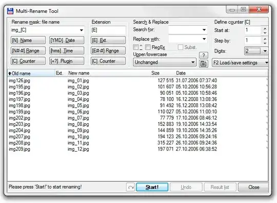Viewport: 277px width, 203px height.
Task: Click the new name img_01.jpg
Action: pyautogui.click(x=78, y=81)
